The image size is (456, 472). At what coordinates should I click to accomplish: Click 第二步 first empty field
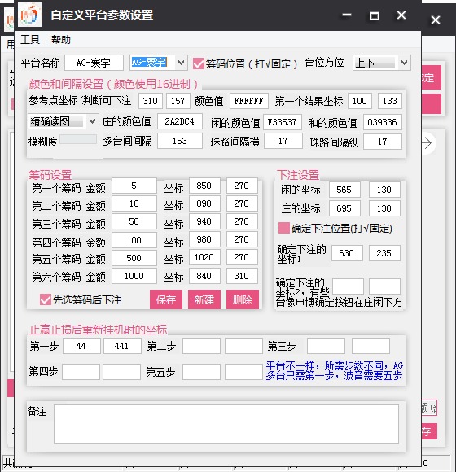[x=201, y=346]
